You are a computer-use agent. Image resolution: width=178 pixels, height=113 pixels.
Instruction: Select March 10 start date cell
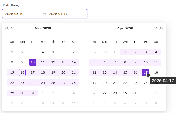[33, 62]
